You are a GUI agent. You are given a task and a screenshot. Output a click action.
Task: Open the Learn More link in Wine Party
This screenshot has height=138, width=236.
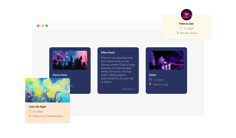pyautogui.click(x=127, y=89)
